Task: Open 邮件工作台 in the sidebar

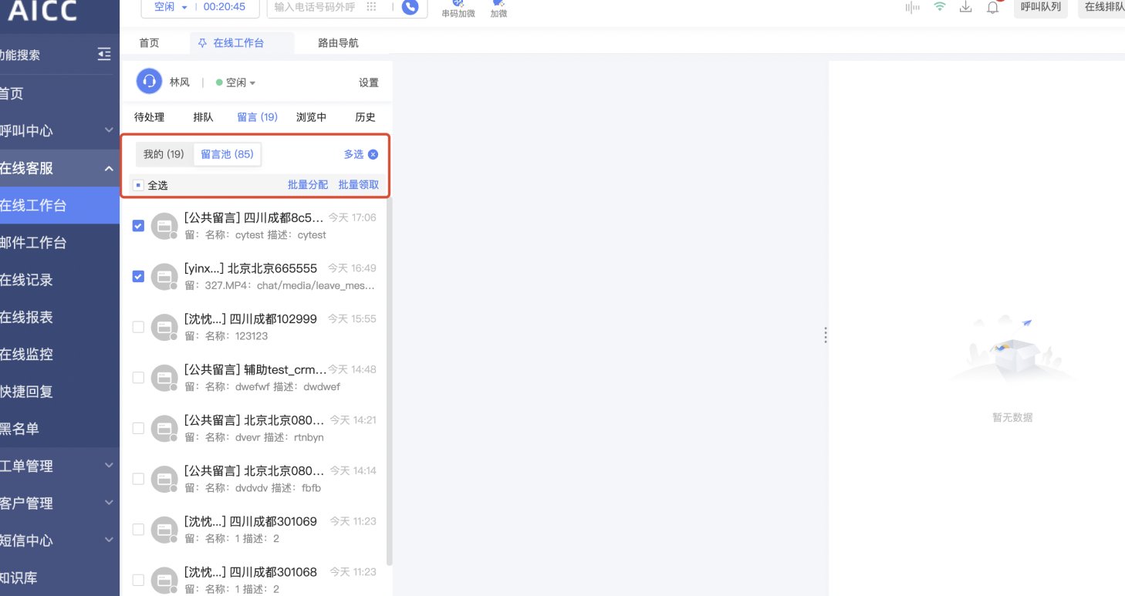Action: click(x=59, y=243)
